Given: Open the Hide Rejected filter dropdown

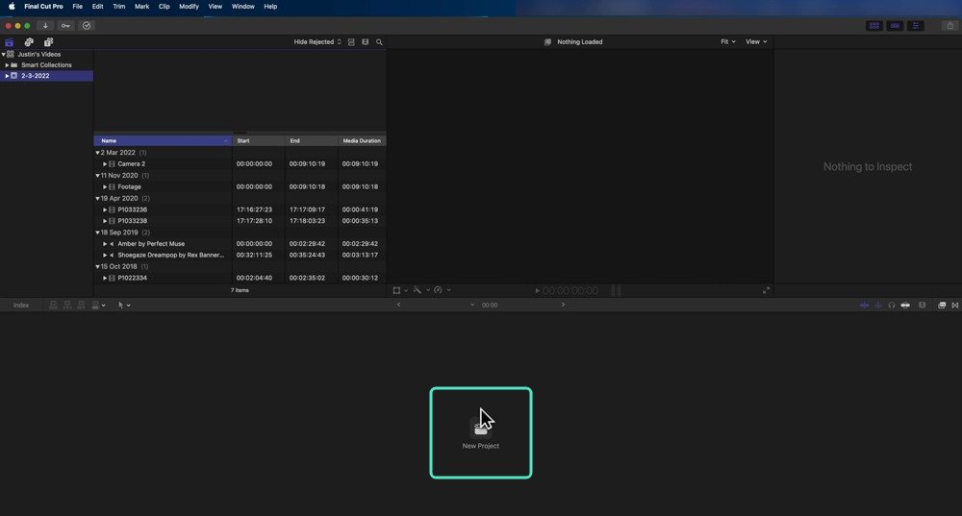Looking at the screenshot, I should click(317, 42).
